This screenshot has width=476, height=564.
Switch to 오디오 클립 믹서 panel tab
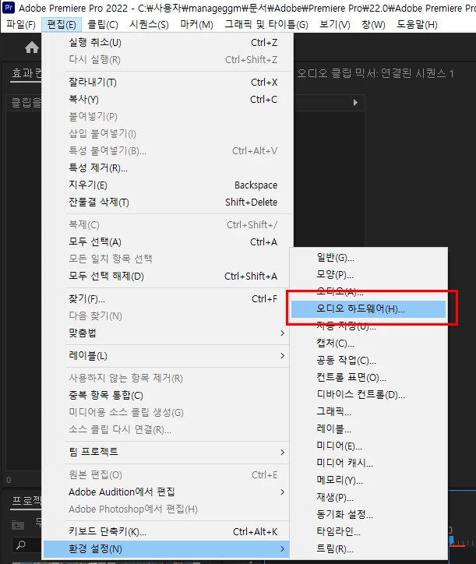pyautogui.click(x=375, y=74)
